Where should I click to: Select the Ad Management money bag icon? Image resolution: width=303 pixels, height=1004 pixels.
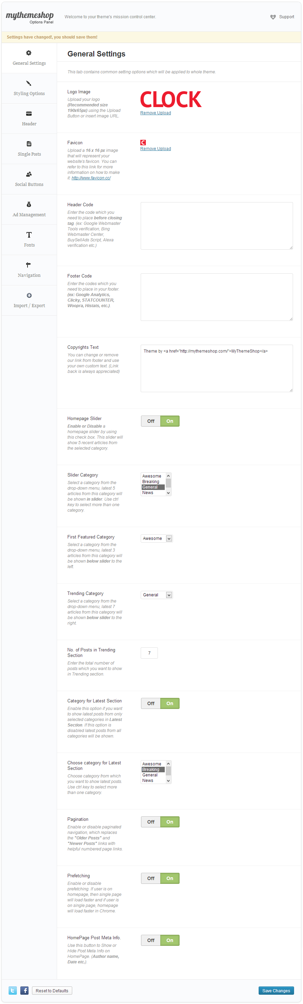29,205
